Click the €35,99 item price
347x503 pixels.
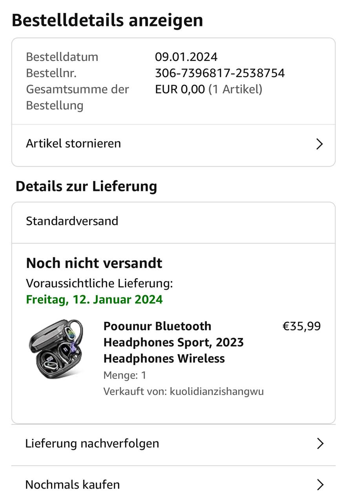point(301,326)
